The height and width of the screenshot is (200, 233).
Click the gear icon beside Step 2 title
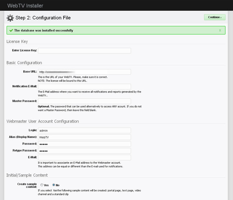coord(10,18)
